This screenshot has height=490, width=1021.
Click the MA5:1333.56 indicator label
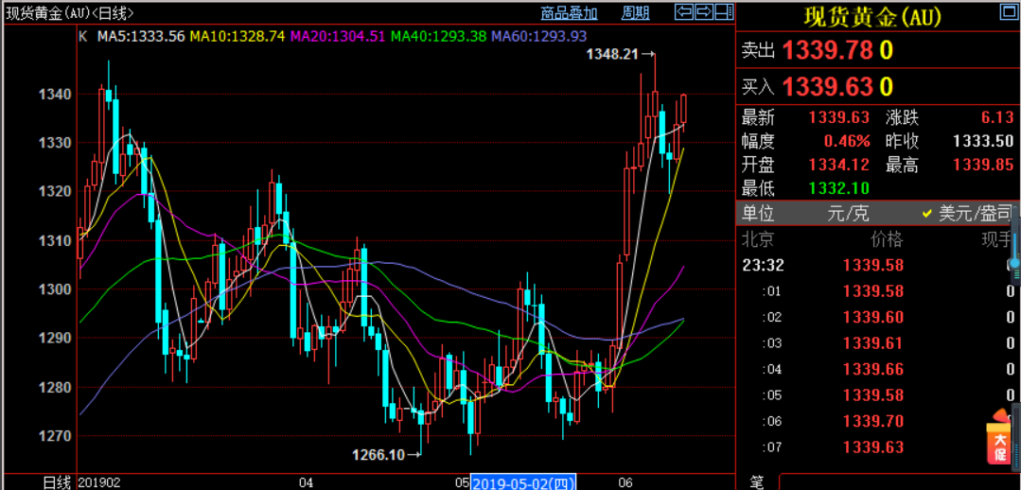click(141, 37)
